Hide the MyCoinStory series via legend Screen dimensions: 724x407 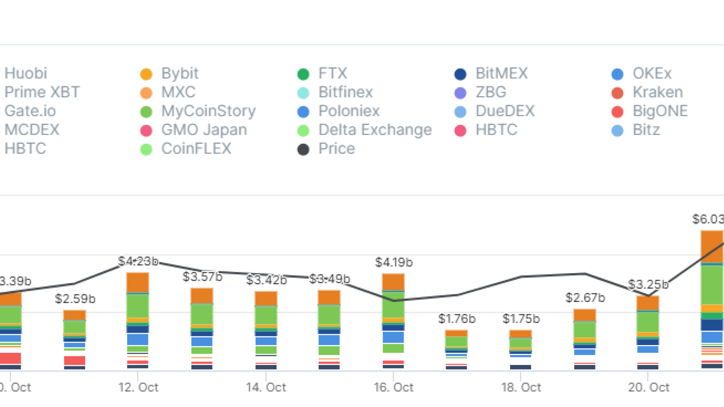(x=198, y=111)
